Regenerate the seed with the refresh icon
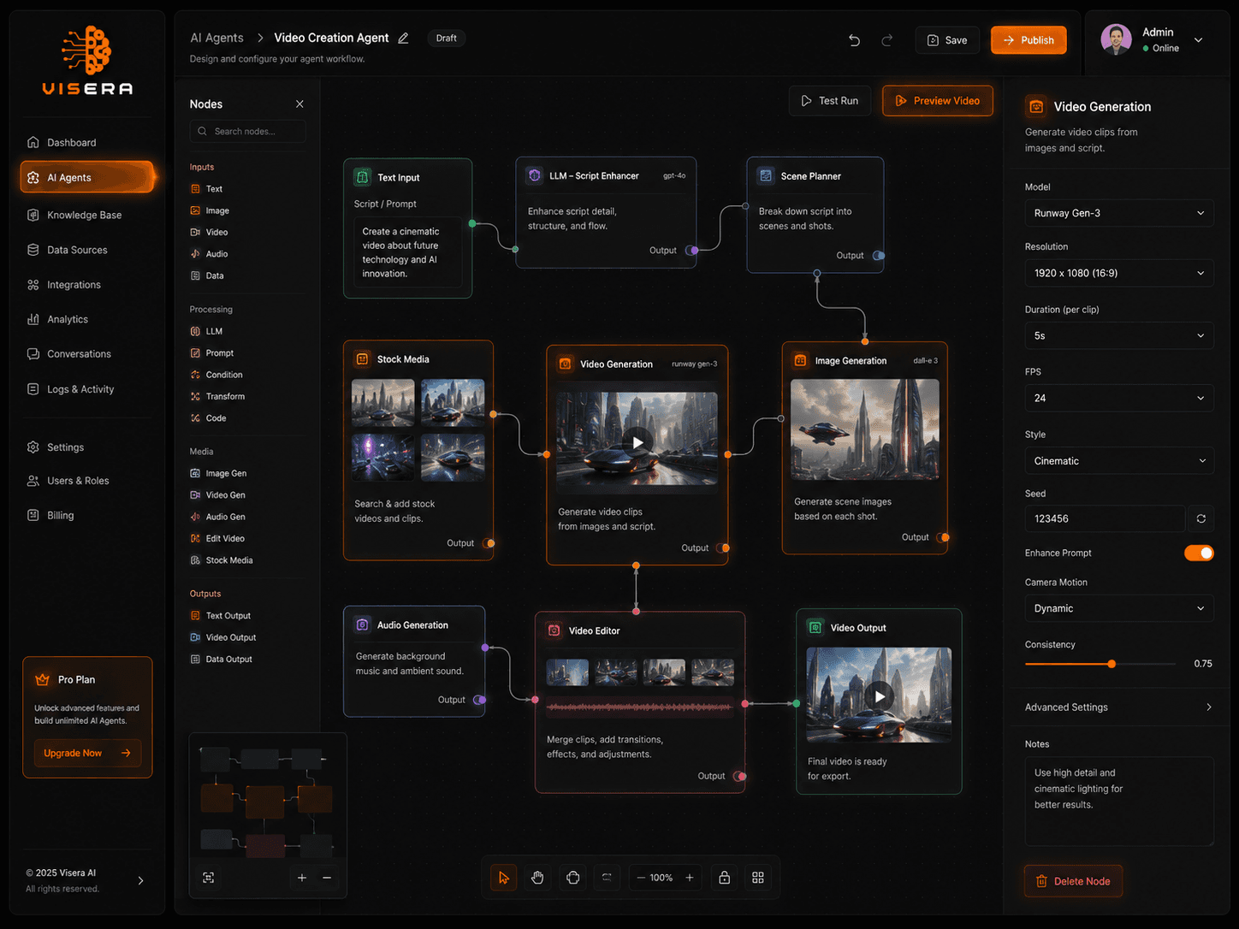The width and height of the screenshot is (1239, 929). [x=1201, y=518]
